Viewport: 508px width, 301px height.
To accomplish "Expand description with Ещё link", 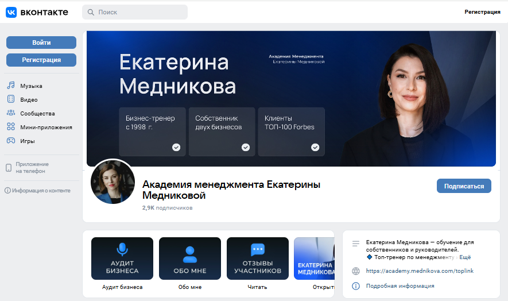I will coord(465,257).
